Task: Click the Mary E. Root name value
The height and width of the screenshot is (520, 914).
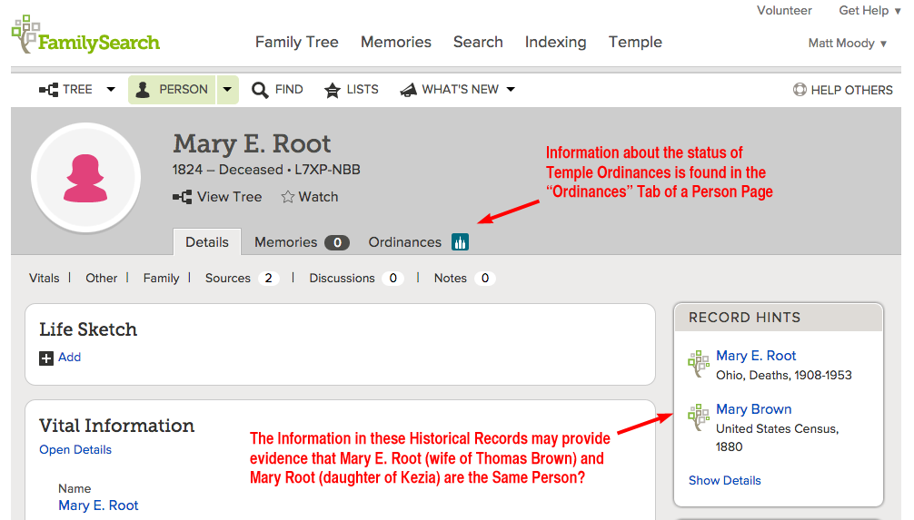Action: tap(98, 505)
